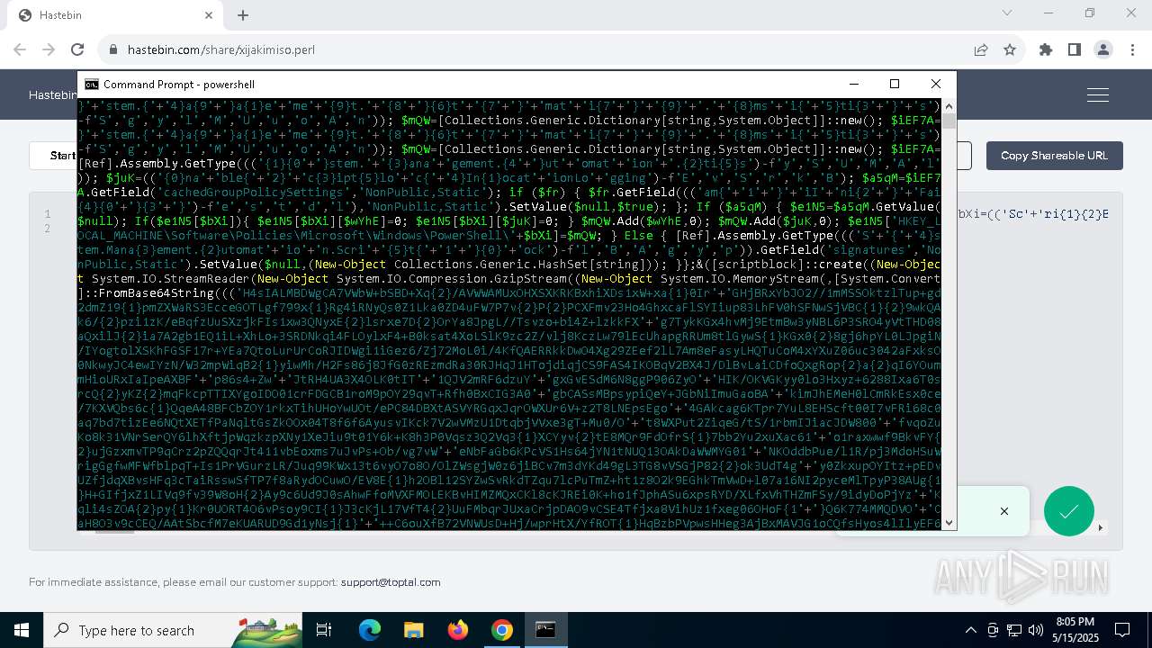Open a new Chrome tab
Screen dimensions: 1152x648
coord(243,15)
